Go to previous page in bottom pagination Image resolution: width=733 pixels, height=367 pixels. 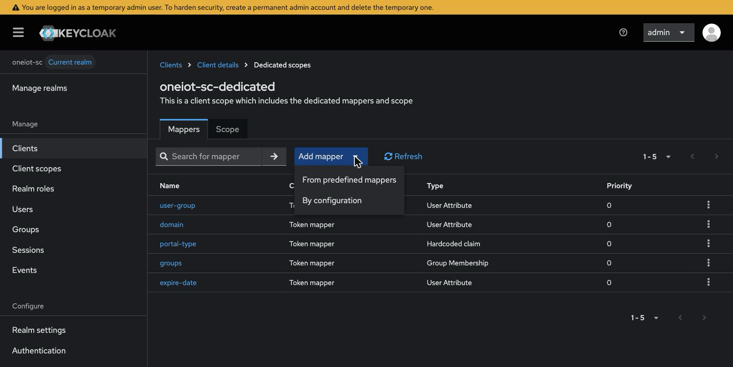[680, 317]
